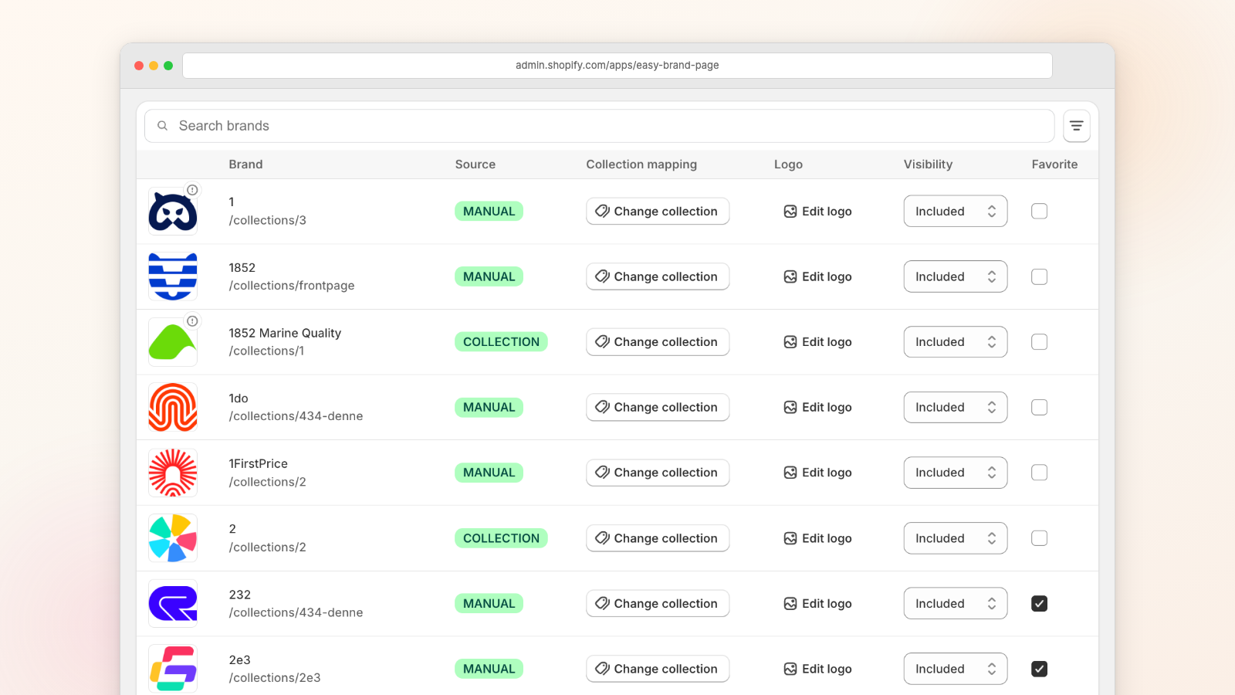Open the multicolor S logo for brand 2e3
1235x695 pixels.
pyautogui.click(x=173, y=669)
